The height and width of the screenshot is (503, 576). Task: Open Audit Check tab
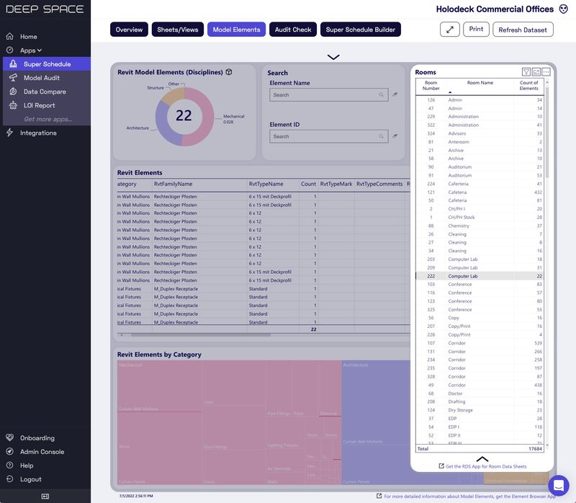293,30
